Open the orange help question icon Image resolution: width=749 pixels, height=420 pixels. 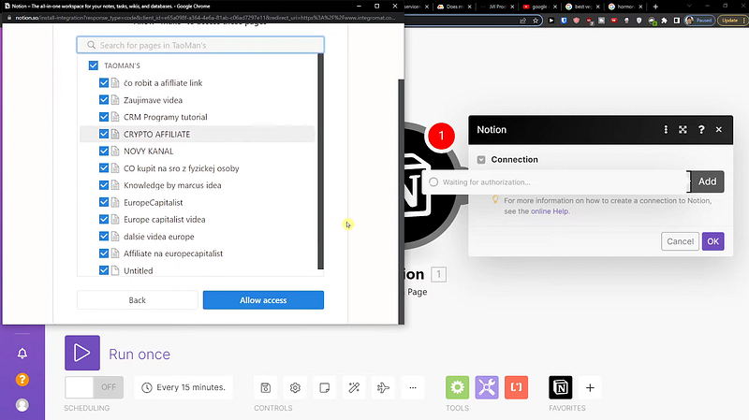click(22, 380)
